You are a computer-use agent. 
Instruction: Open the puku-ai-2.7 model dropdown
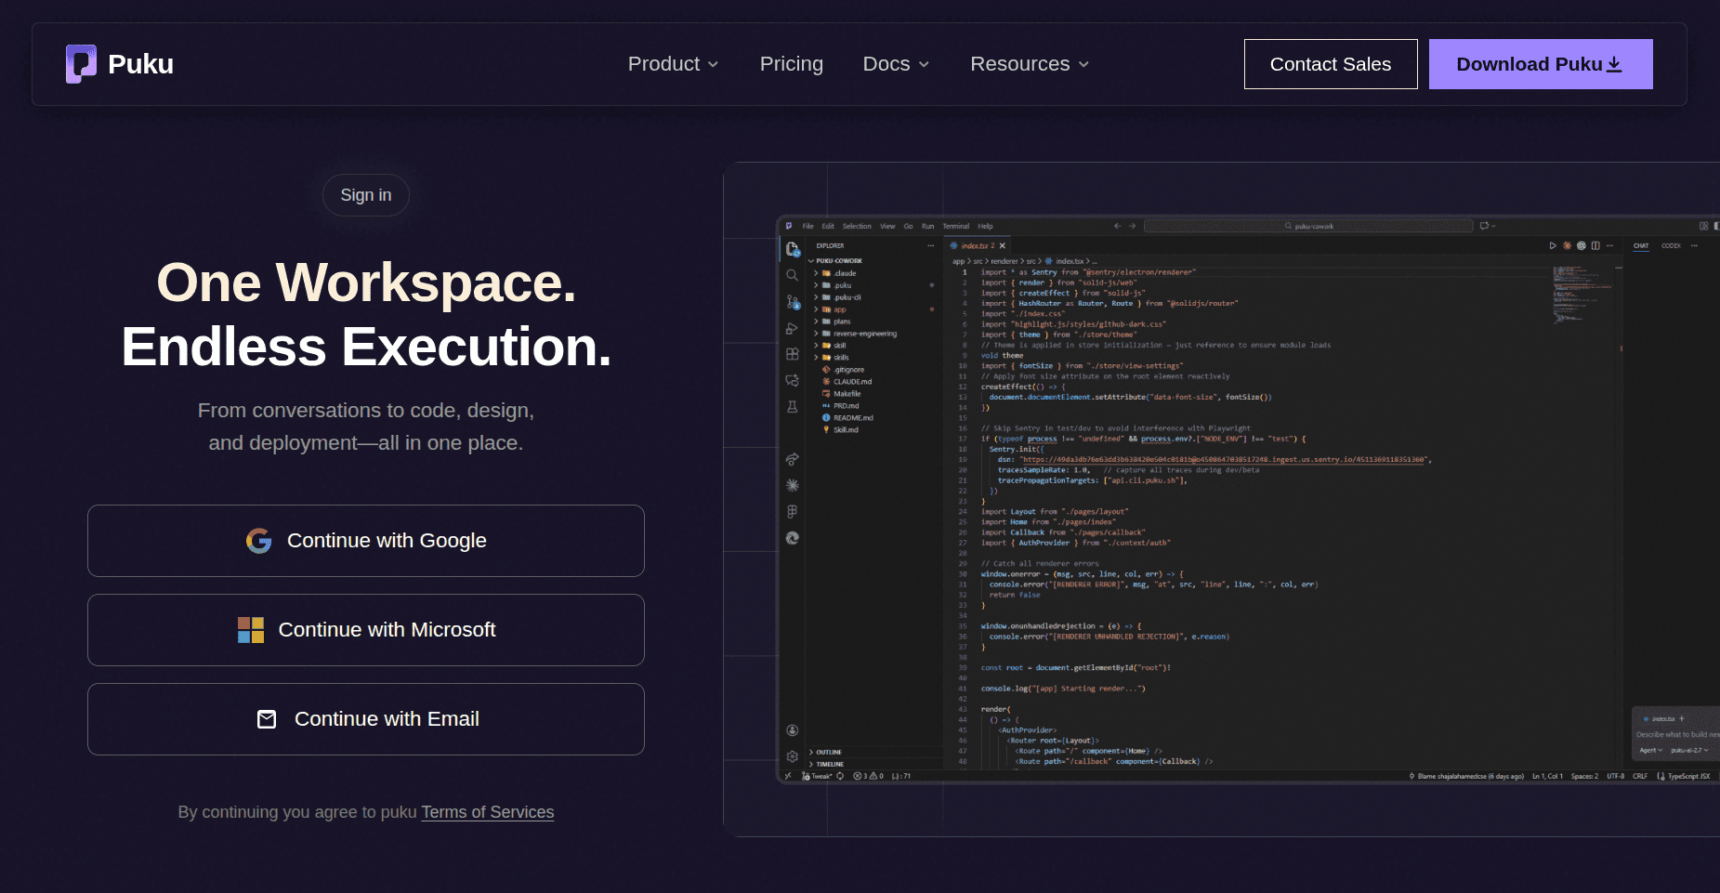[x=1689, y=750]
